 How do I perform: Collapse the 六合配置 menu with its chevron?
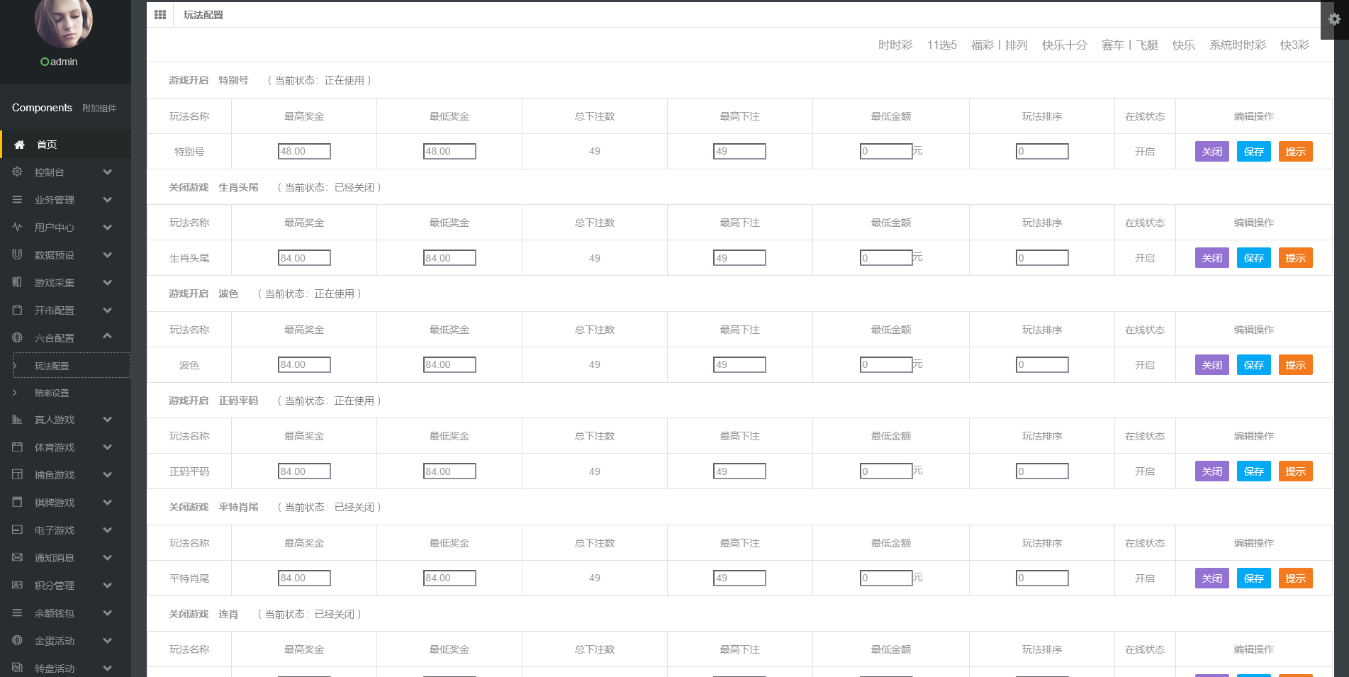[107, 336]
